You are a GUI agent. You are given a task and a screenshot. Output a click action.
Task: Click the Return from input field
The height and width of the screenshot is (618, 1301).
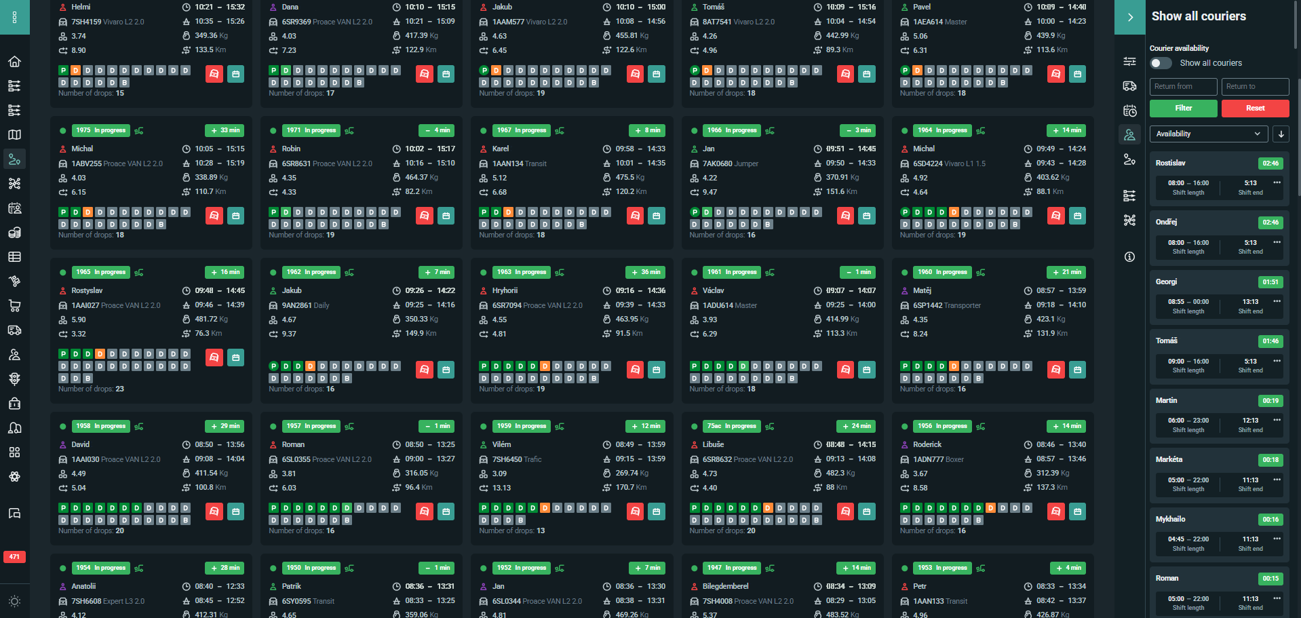(1183, 87)
